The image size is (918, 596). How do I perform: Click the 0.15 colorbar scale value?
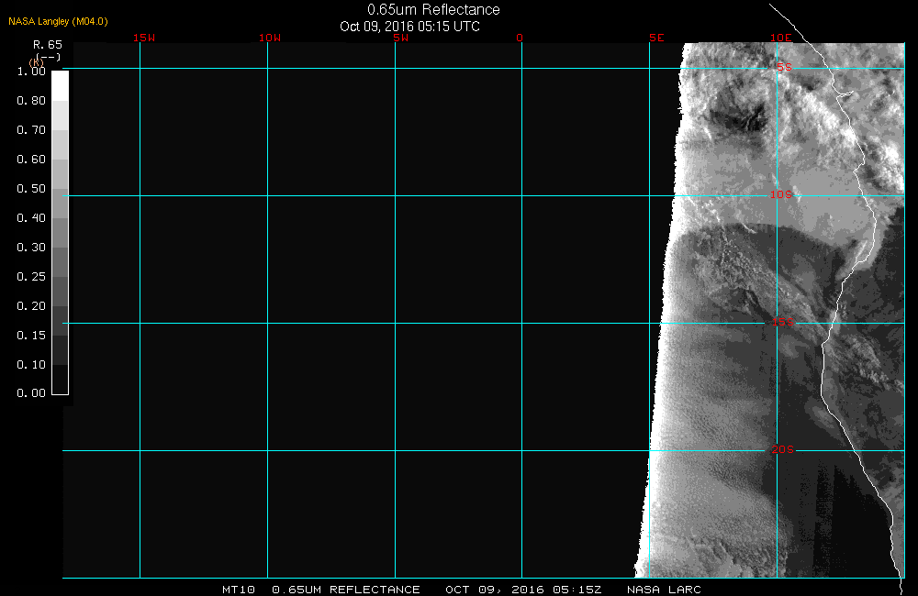[x=31, y=336]
